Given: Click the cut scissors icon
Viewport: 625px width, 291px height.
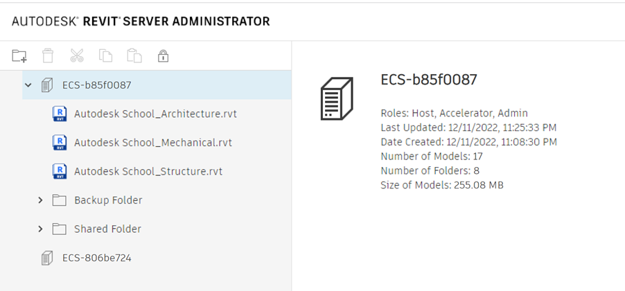Looking at the screenshot, I should (77, 55).
